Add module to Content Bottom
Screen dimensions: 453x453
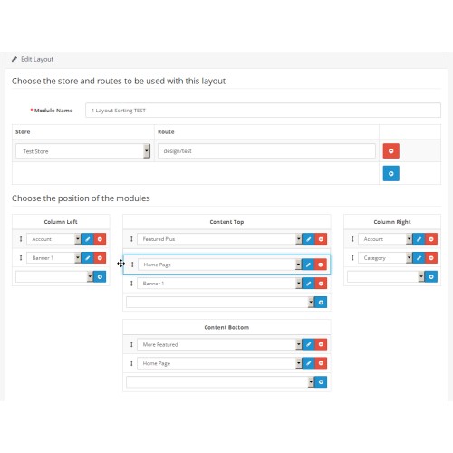tap(321, 382)
